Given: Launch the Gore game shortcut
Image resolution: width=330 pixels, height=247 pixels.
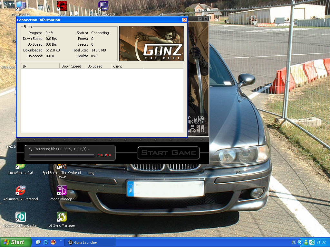Looking at the screenshot, I should [62, 6].
